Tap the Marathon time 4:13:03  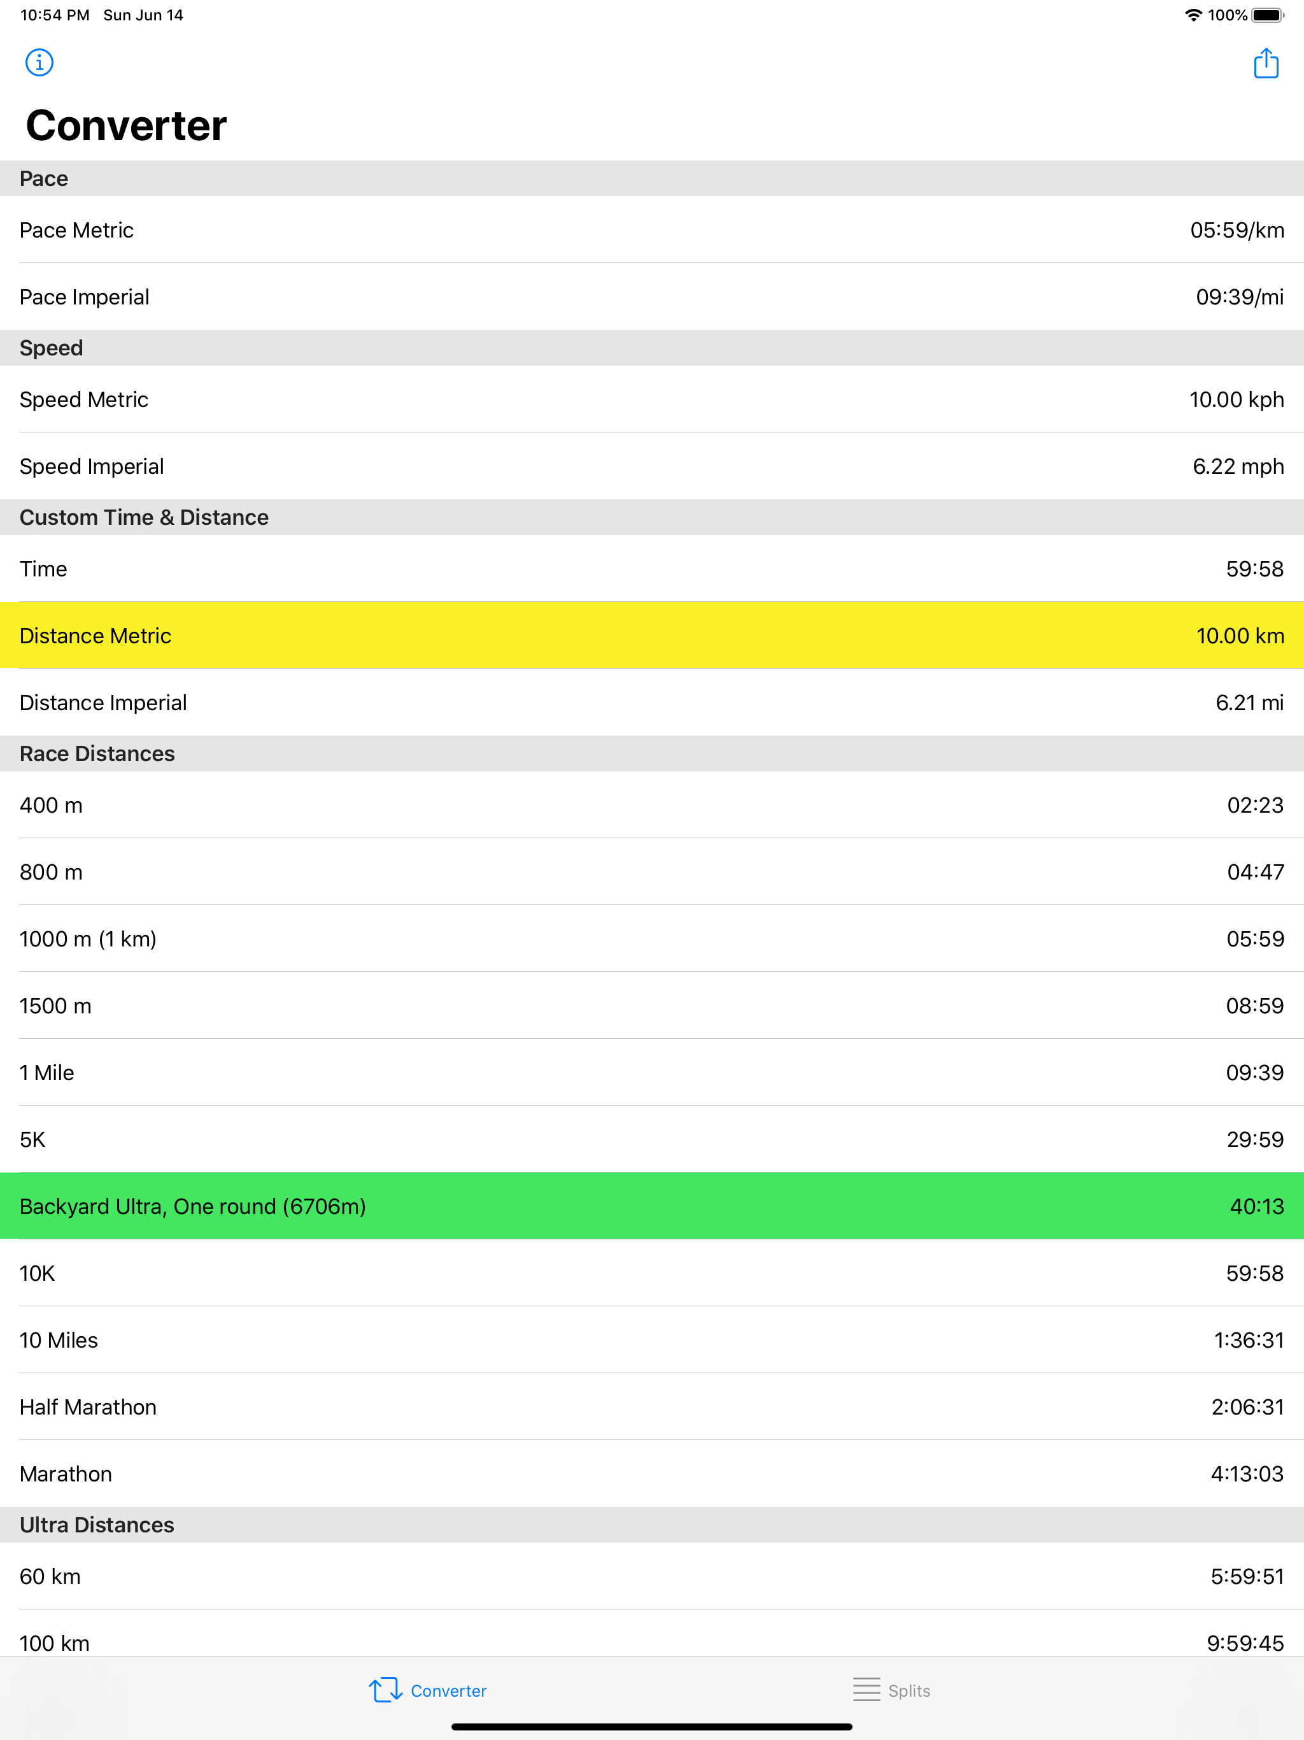click(1247, 1473)
